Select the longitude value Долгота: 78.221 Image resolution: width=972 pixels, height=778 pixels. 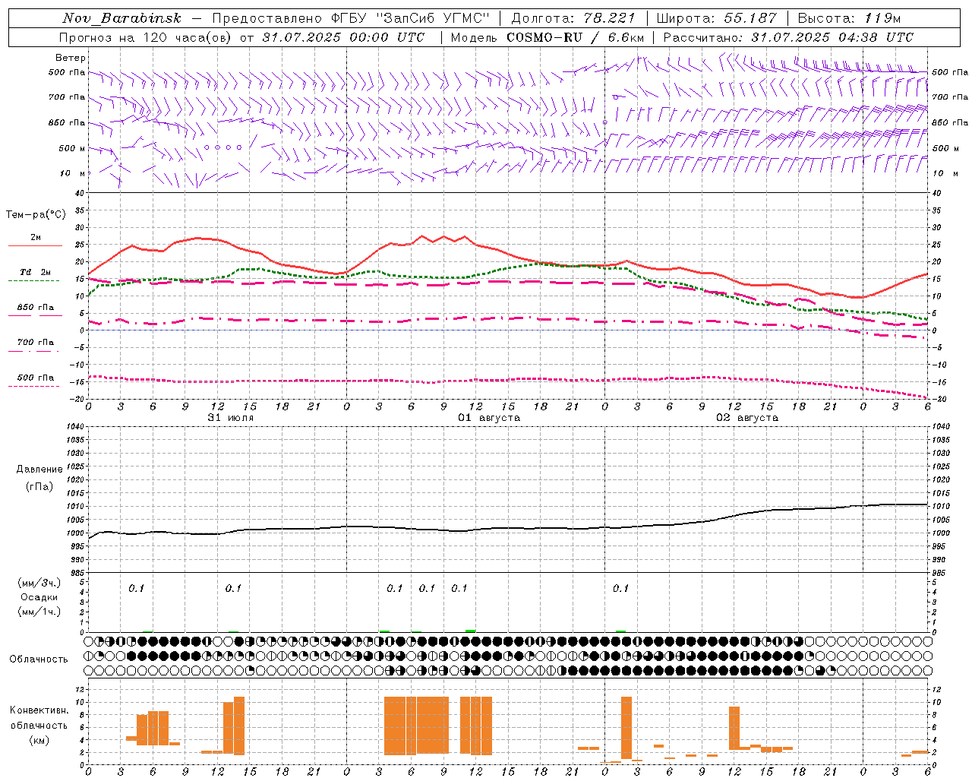(x=573, y=18)
